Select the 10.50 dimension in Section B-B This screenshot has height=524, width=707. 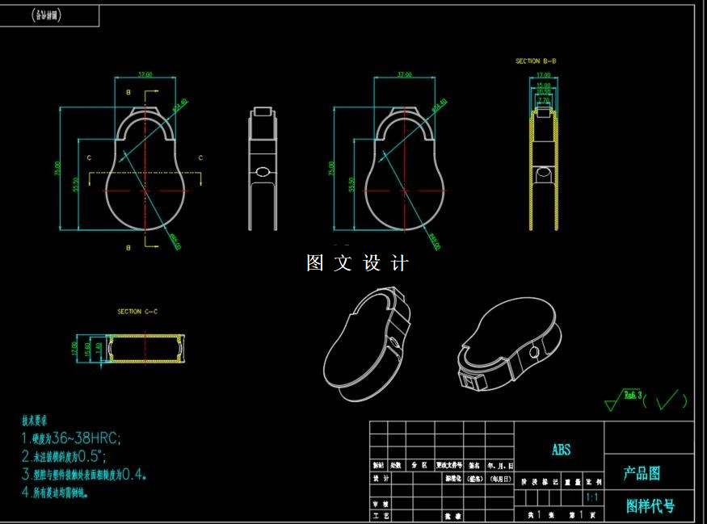[x=543, y=91]
